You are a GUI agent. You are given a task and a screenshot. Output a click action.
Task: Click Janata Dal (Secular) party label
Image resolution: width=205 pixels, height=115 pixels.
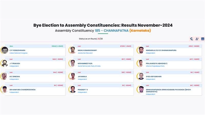click(85, 53)
